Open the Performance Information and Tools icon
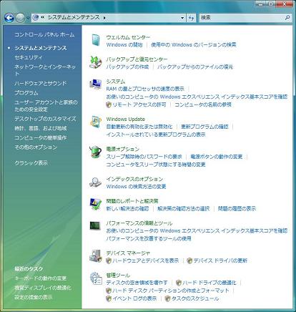 point(95,225)
